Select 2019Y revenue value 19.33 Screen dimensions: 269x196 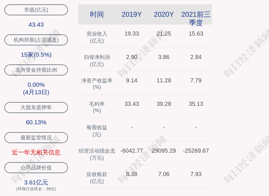pyautogui.click(x=132, y=34)
